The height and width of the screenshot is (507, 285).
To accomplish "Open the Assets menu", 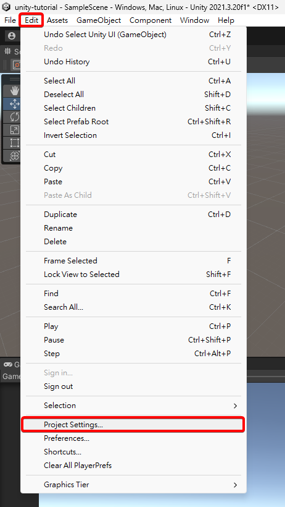I will (57, 20).
